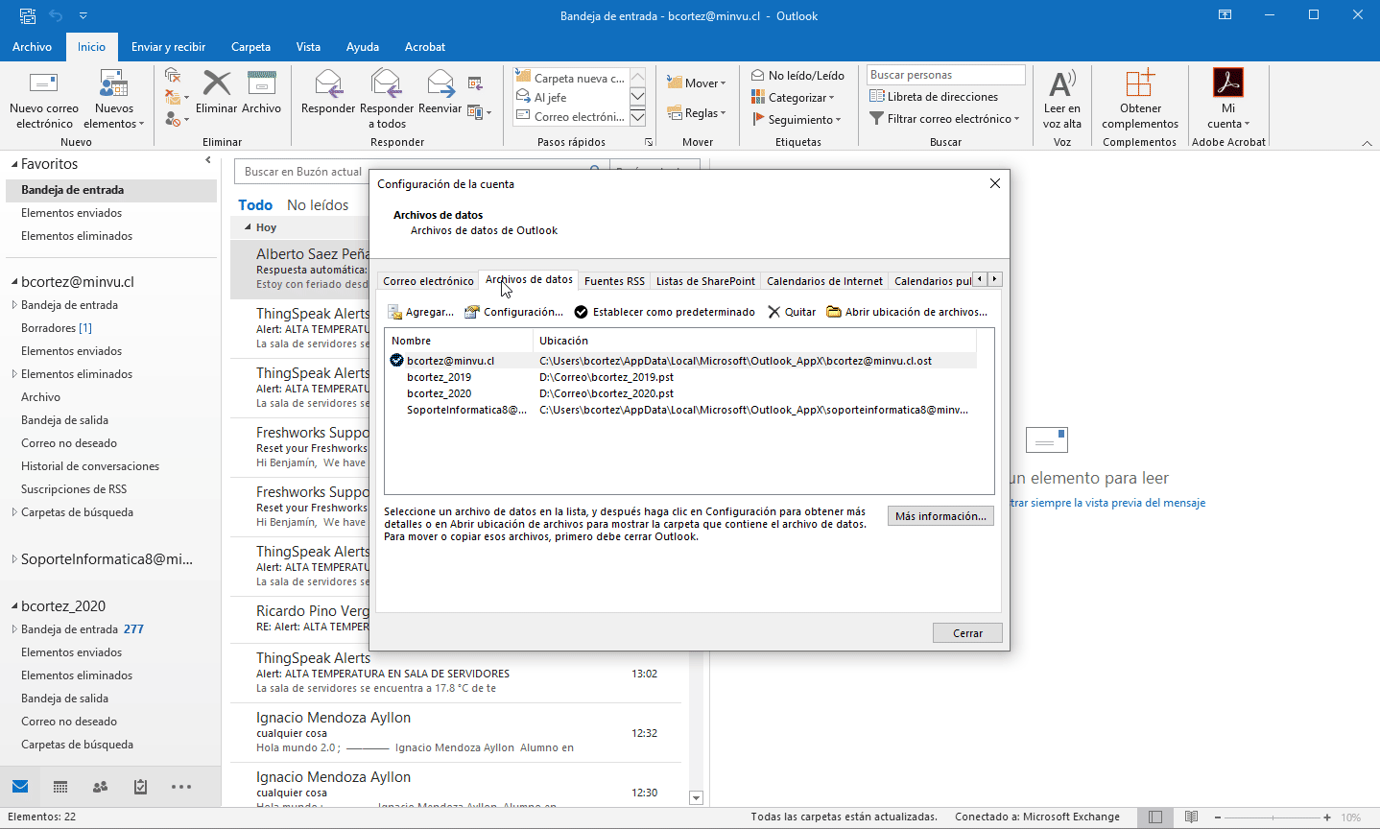Select the Fuentes RSS dialog tab
Viewport: 1380px width, 829px height.
614,281
